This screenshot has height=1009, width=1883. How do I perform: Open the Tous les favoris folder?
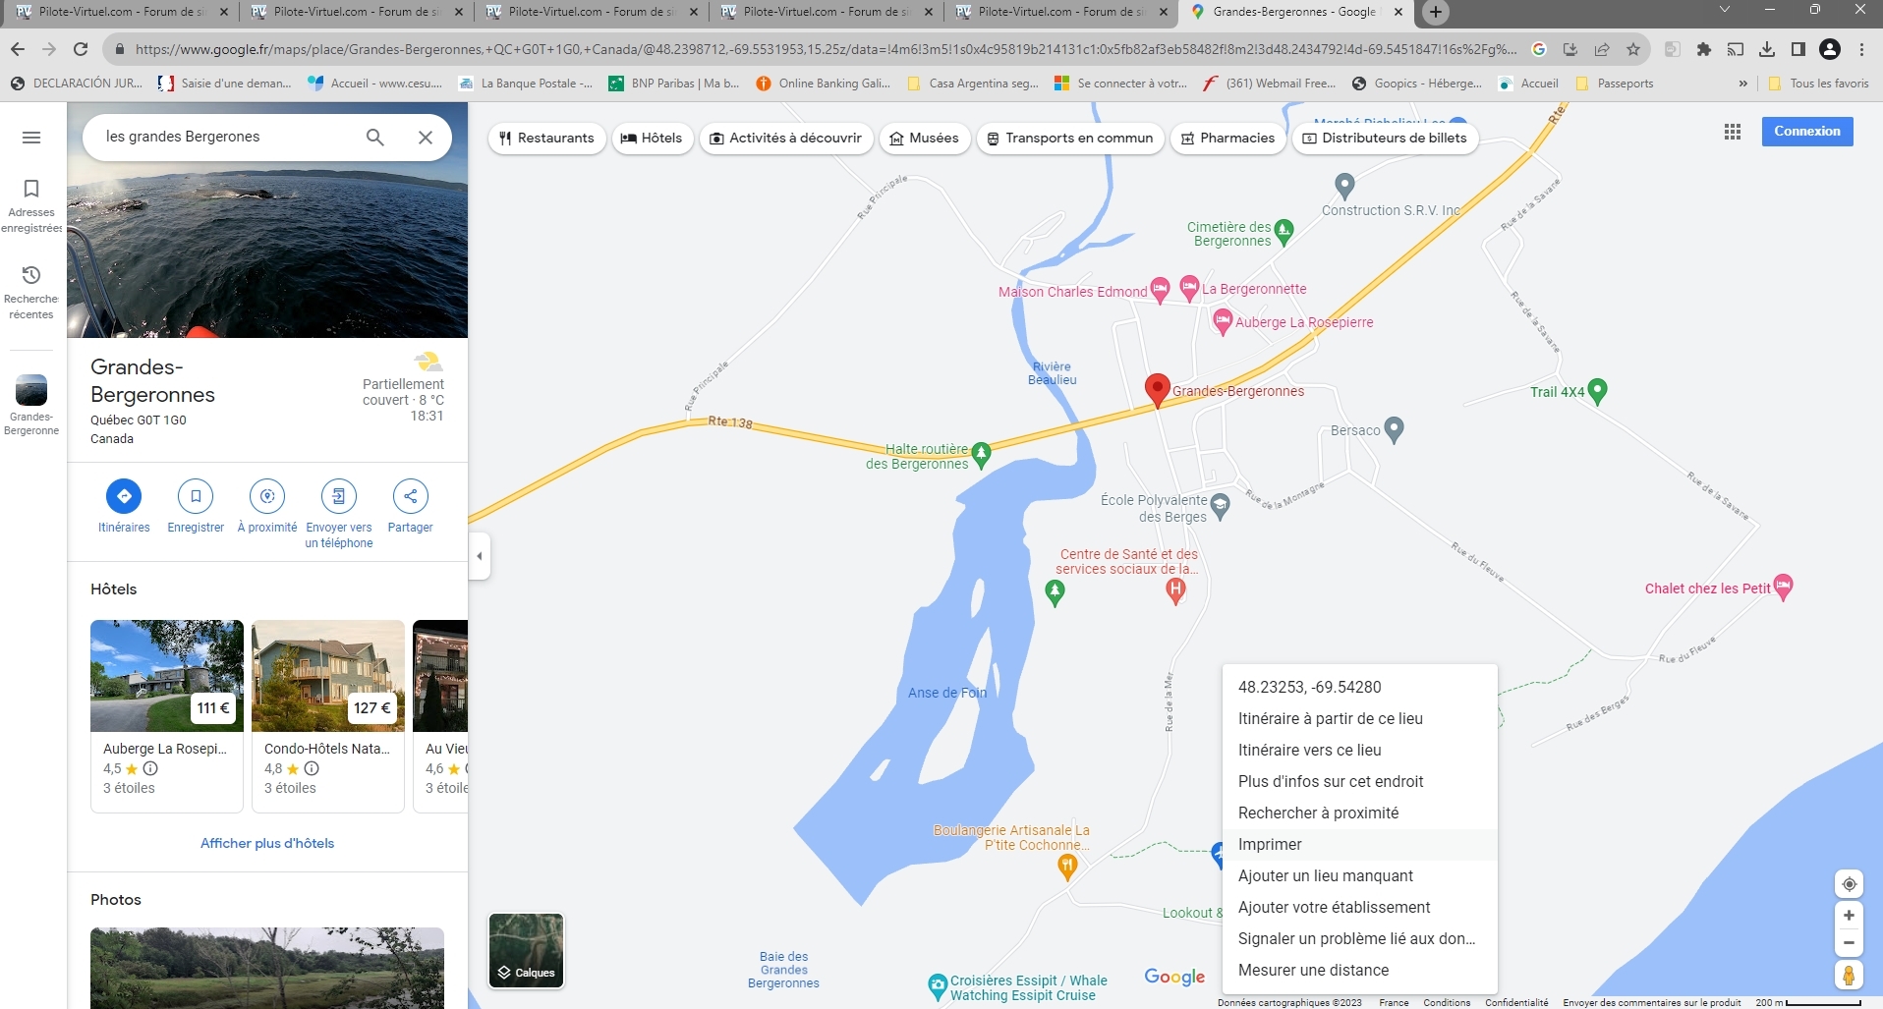pyautogui.click(x=1819, y=84)
